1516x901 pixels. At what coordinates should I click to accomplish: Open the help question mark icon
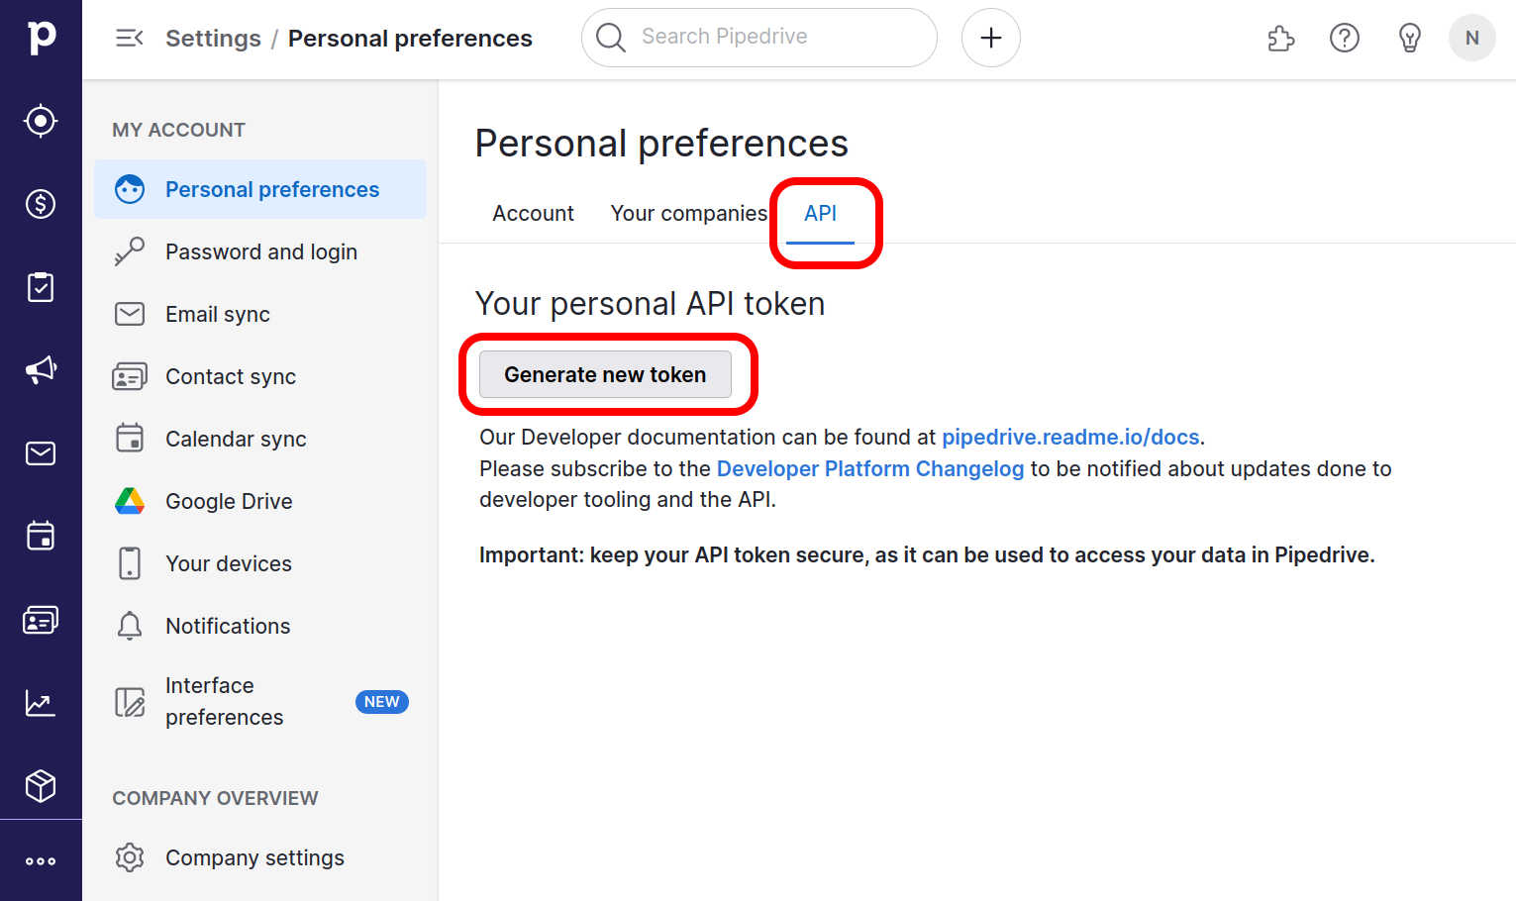1345,39
